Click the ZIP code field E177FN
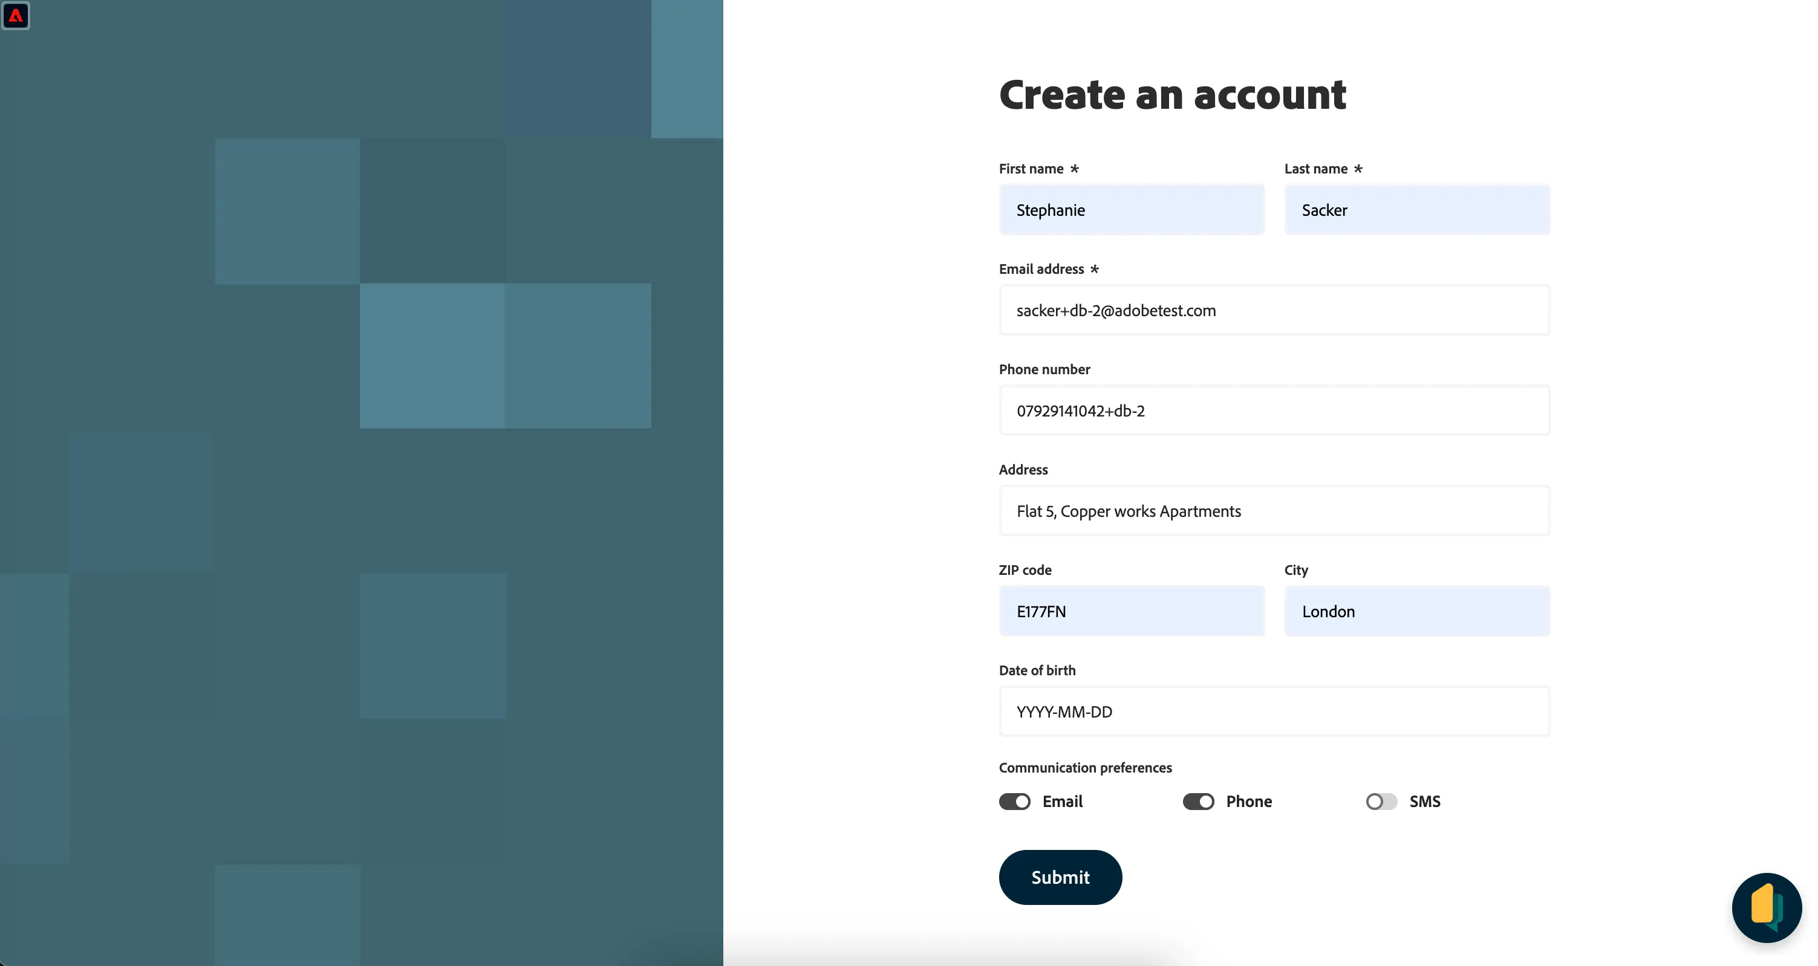The image size is (1818, 966). pos(1132,611)
